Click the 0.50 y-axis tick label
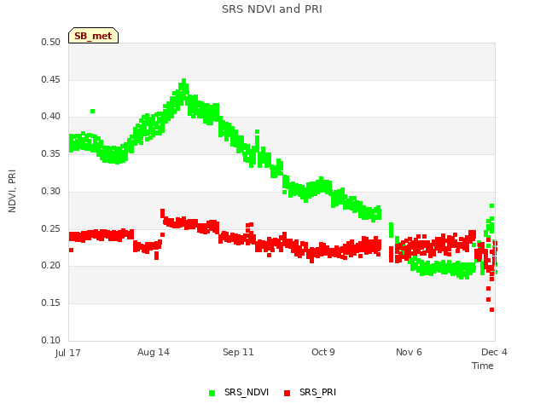The width and height of the screenshot is (546, 409). [51, 42]
